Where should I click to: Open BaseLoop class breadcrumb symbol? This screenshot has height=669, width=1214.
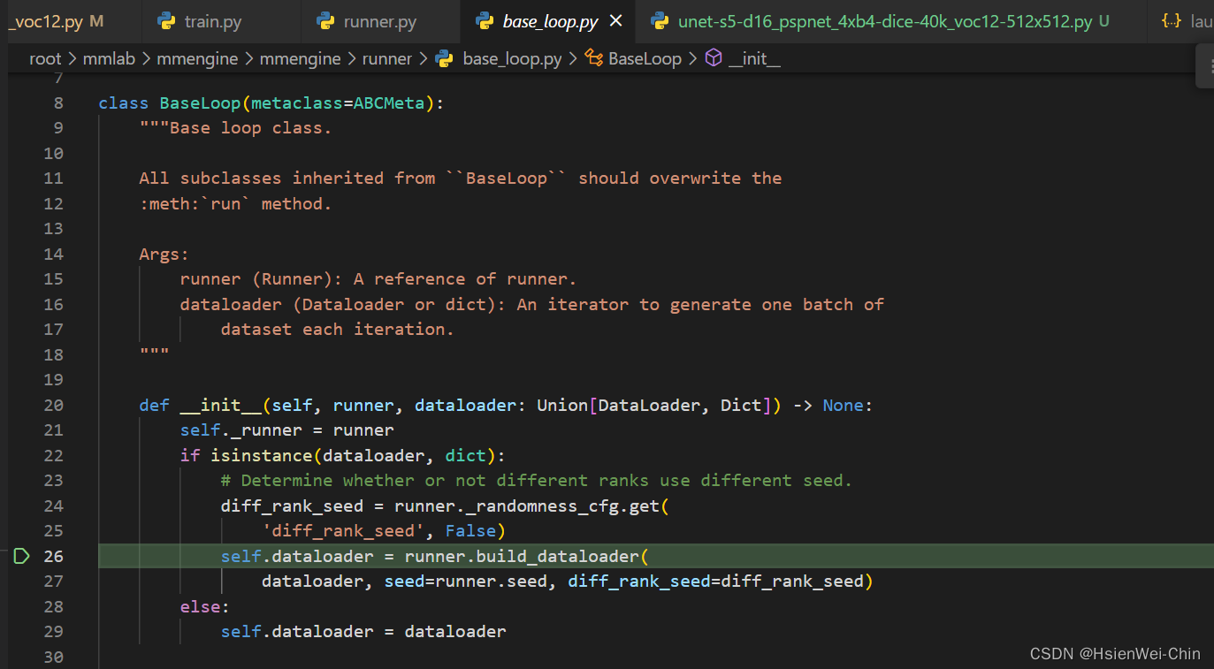645,59
